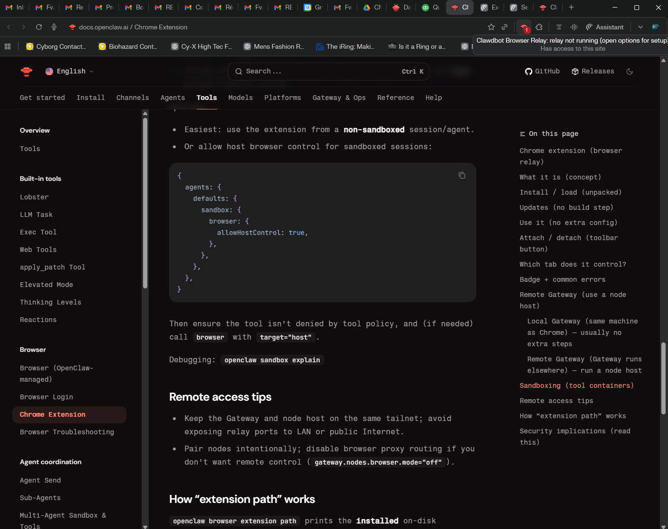This screenshot has width=668, height=529.
Task: Click the microphone voice search icon
Action: [x=54, y=27]
